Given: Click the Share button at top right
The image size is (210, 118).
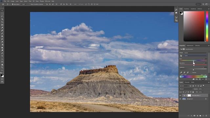Looking at the screenshot, I should pos(198,4).
